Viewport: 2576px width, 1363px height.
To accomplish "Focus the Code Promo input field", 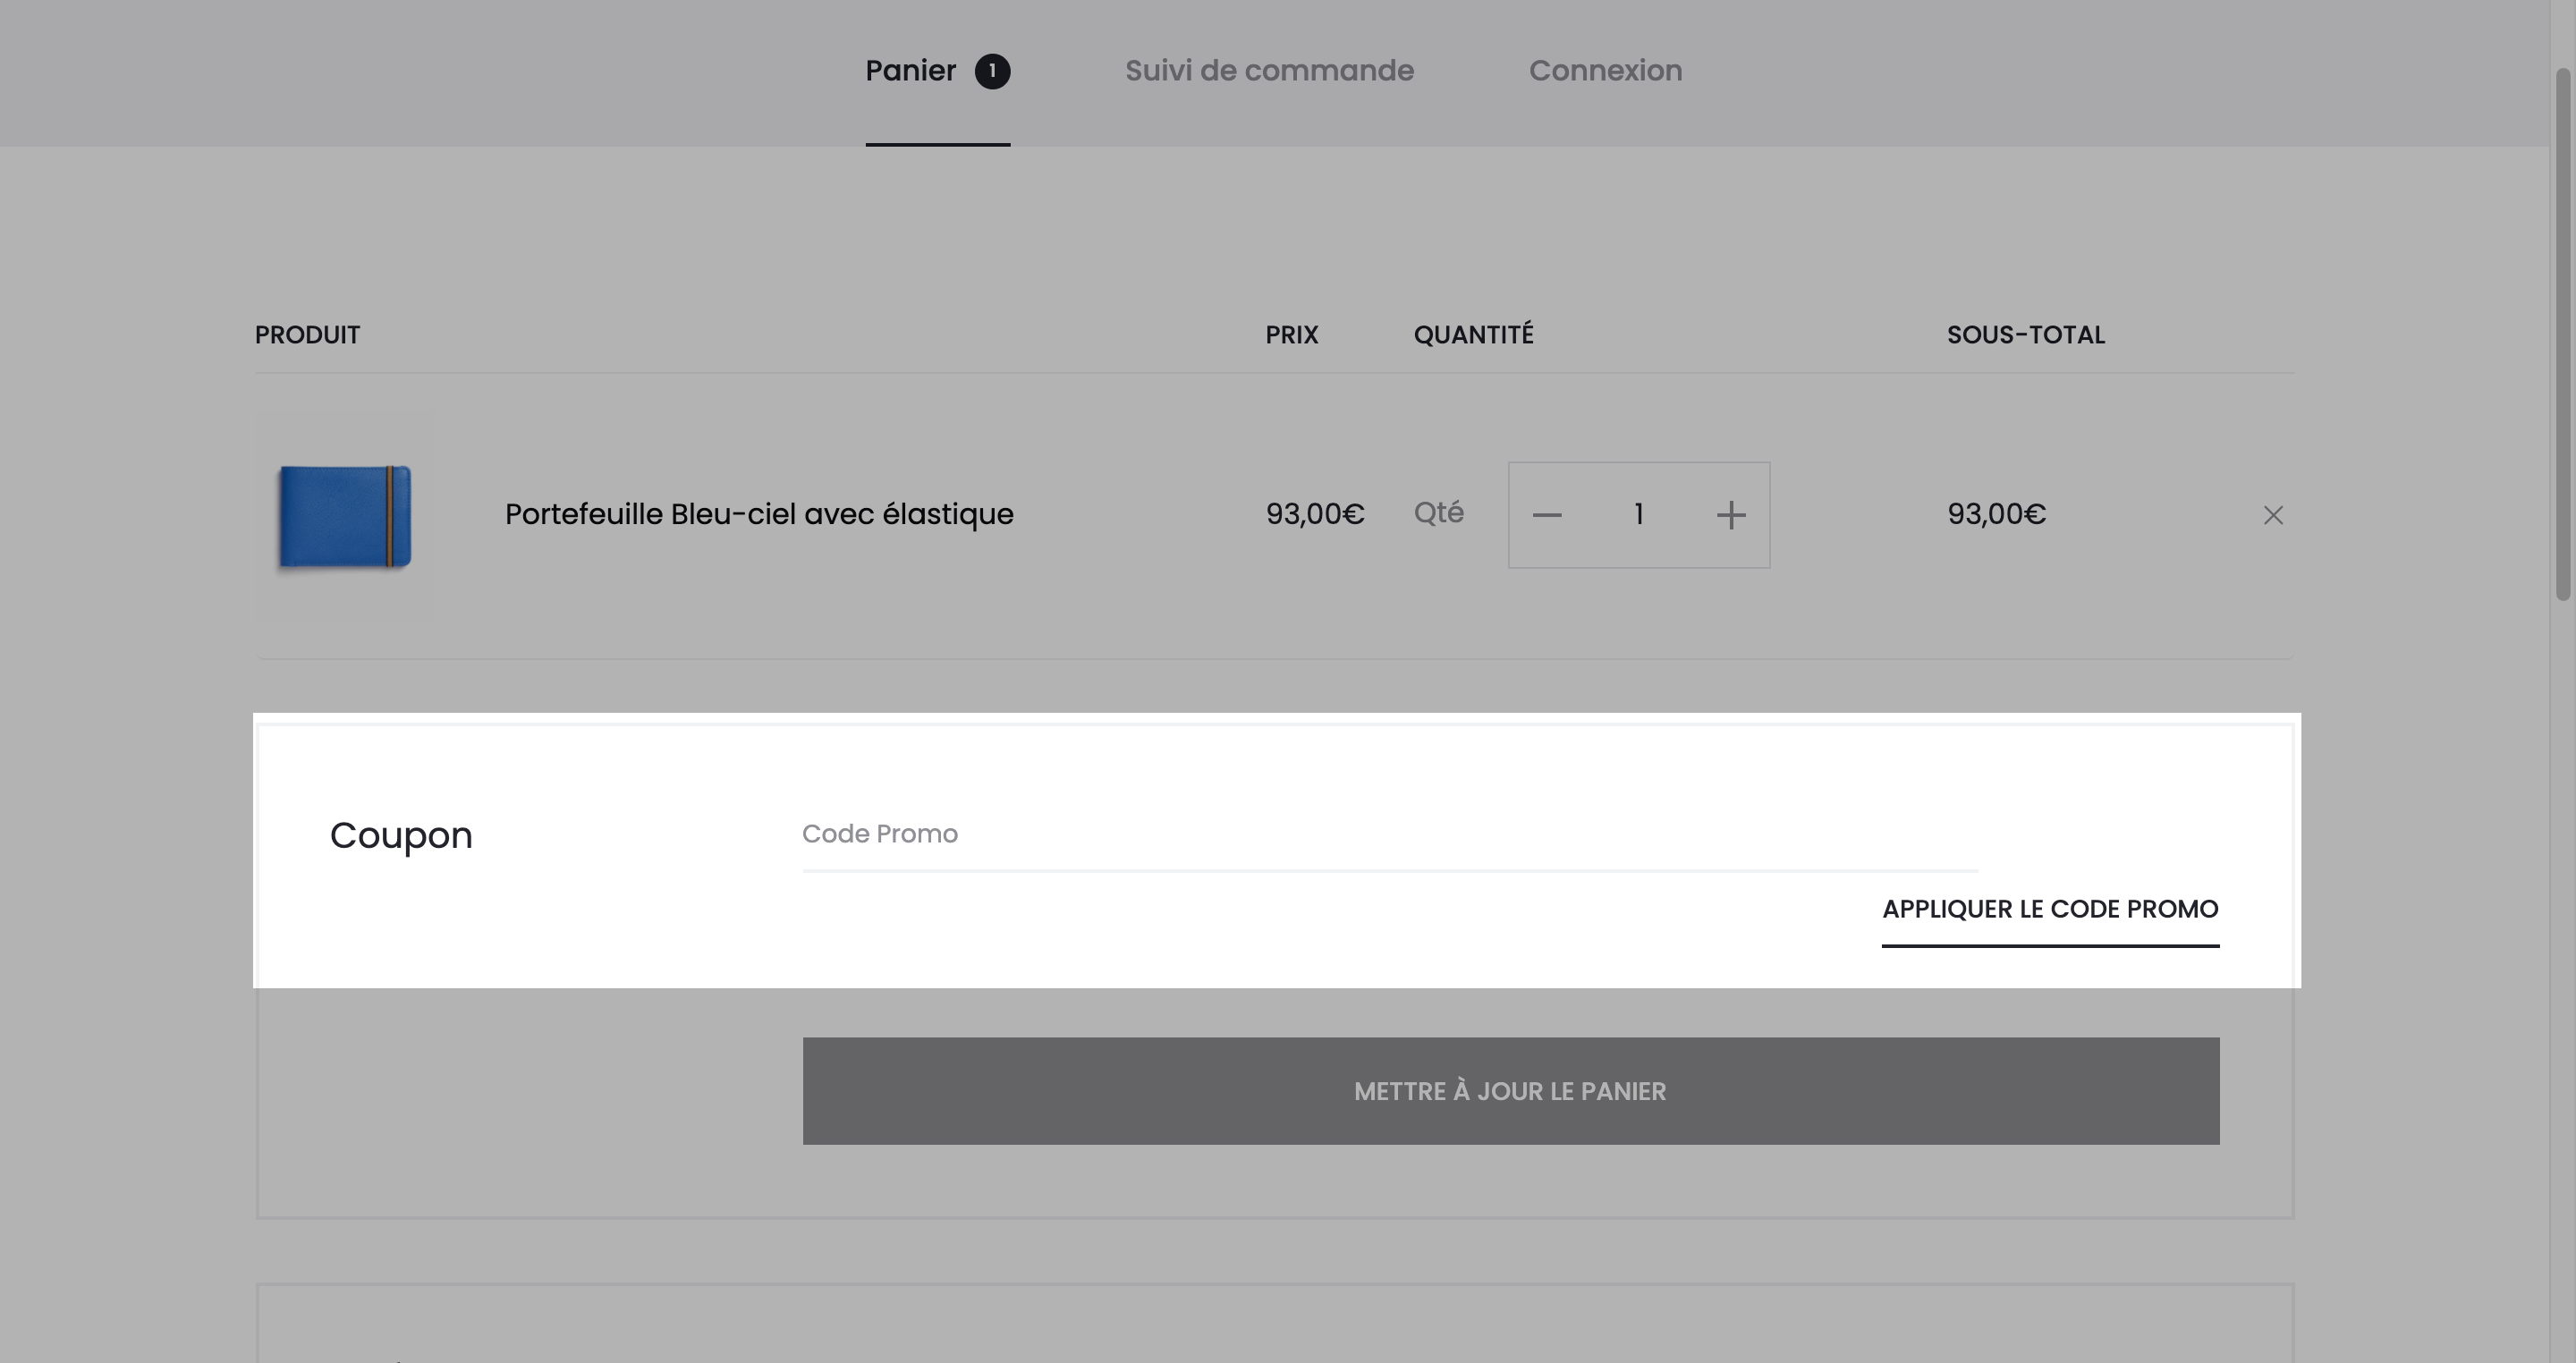I will coord(1389,834).
